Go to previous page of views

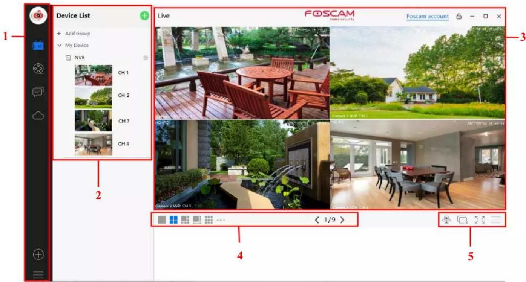pos(317,220)
